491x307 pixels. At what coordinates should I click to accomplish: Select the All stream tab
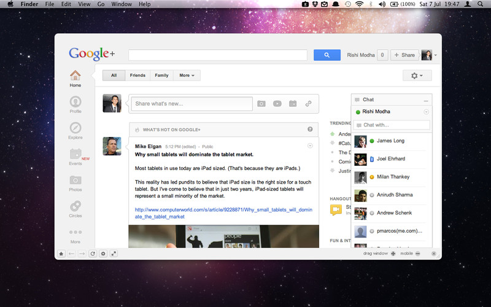(x=114, y=75)
